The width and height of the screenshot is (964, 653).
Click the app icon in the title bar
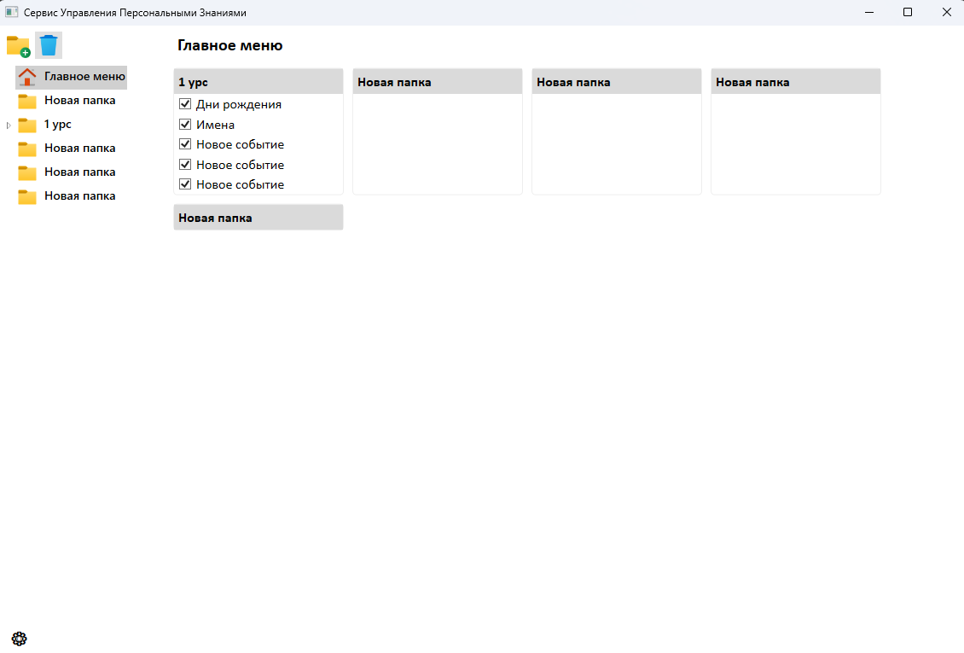coord(11,12)
